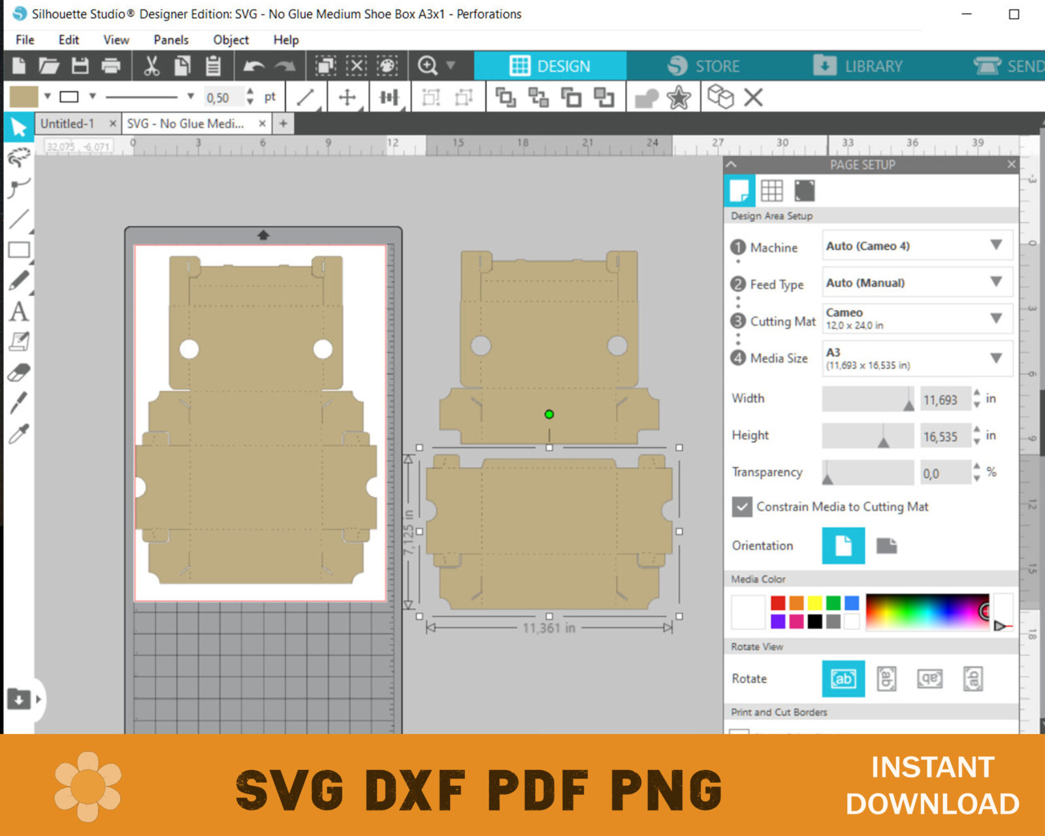Open the Object menu
This screenshot has width=1045, height=836.
click(231, 40)
